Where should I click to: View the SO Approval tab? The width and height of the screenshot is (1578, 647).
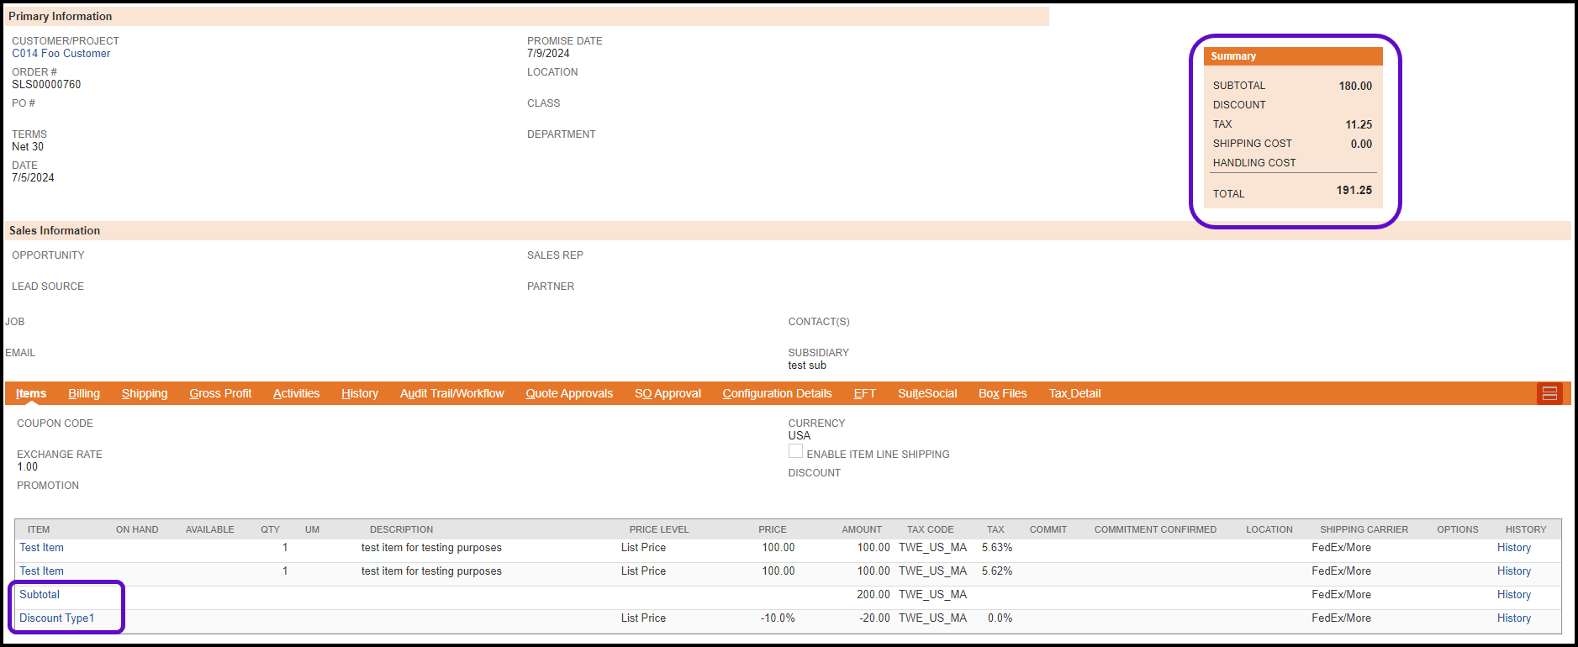668,393
